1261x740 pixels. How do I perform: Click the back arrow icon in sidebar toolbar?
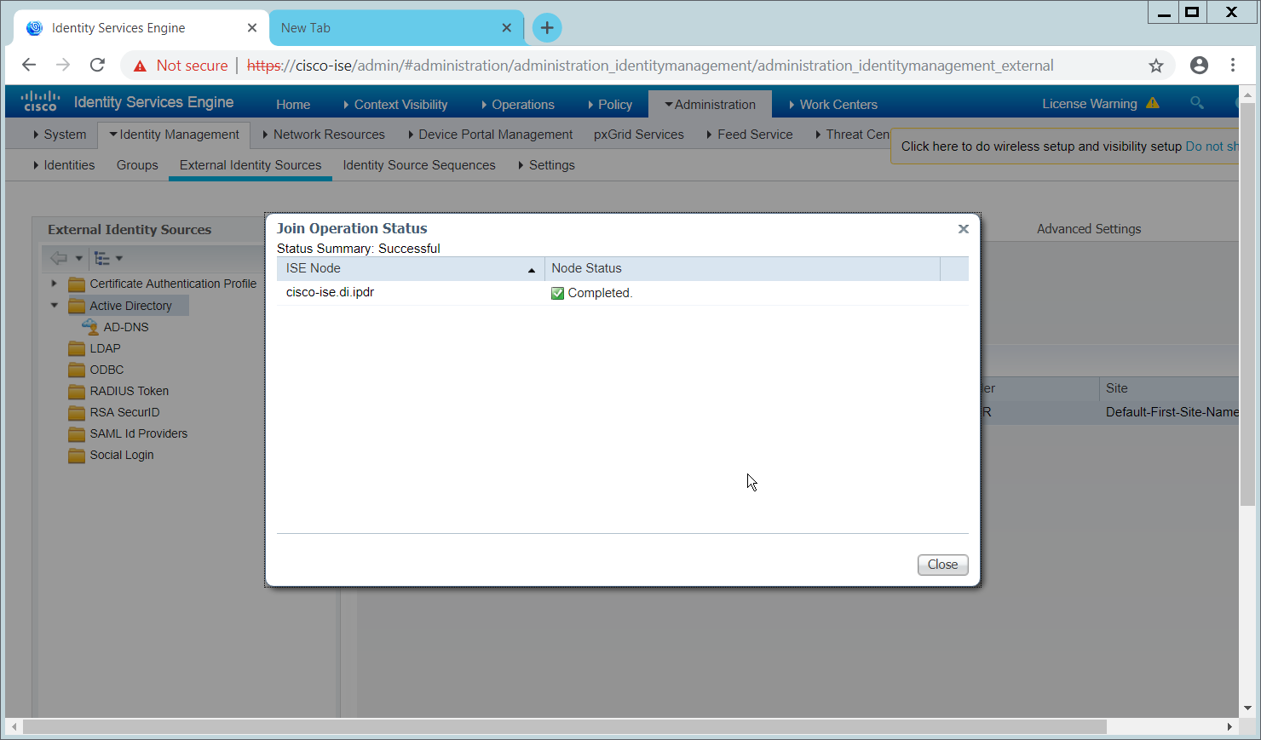coord(59,258)
